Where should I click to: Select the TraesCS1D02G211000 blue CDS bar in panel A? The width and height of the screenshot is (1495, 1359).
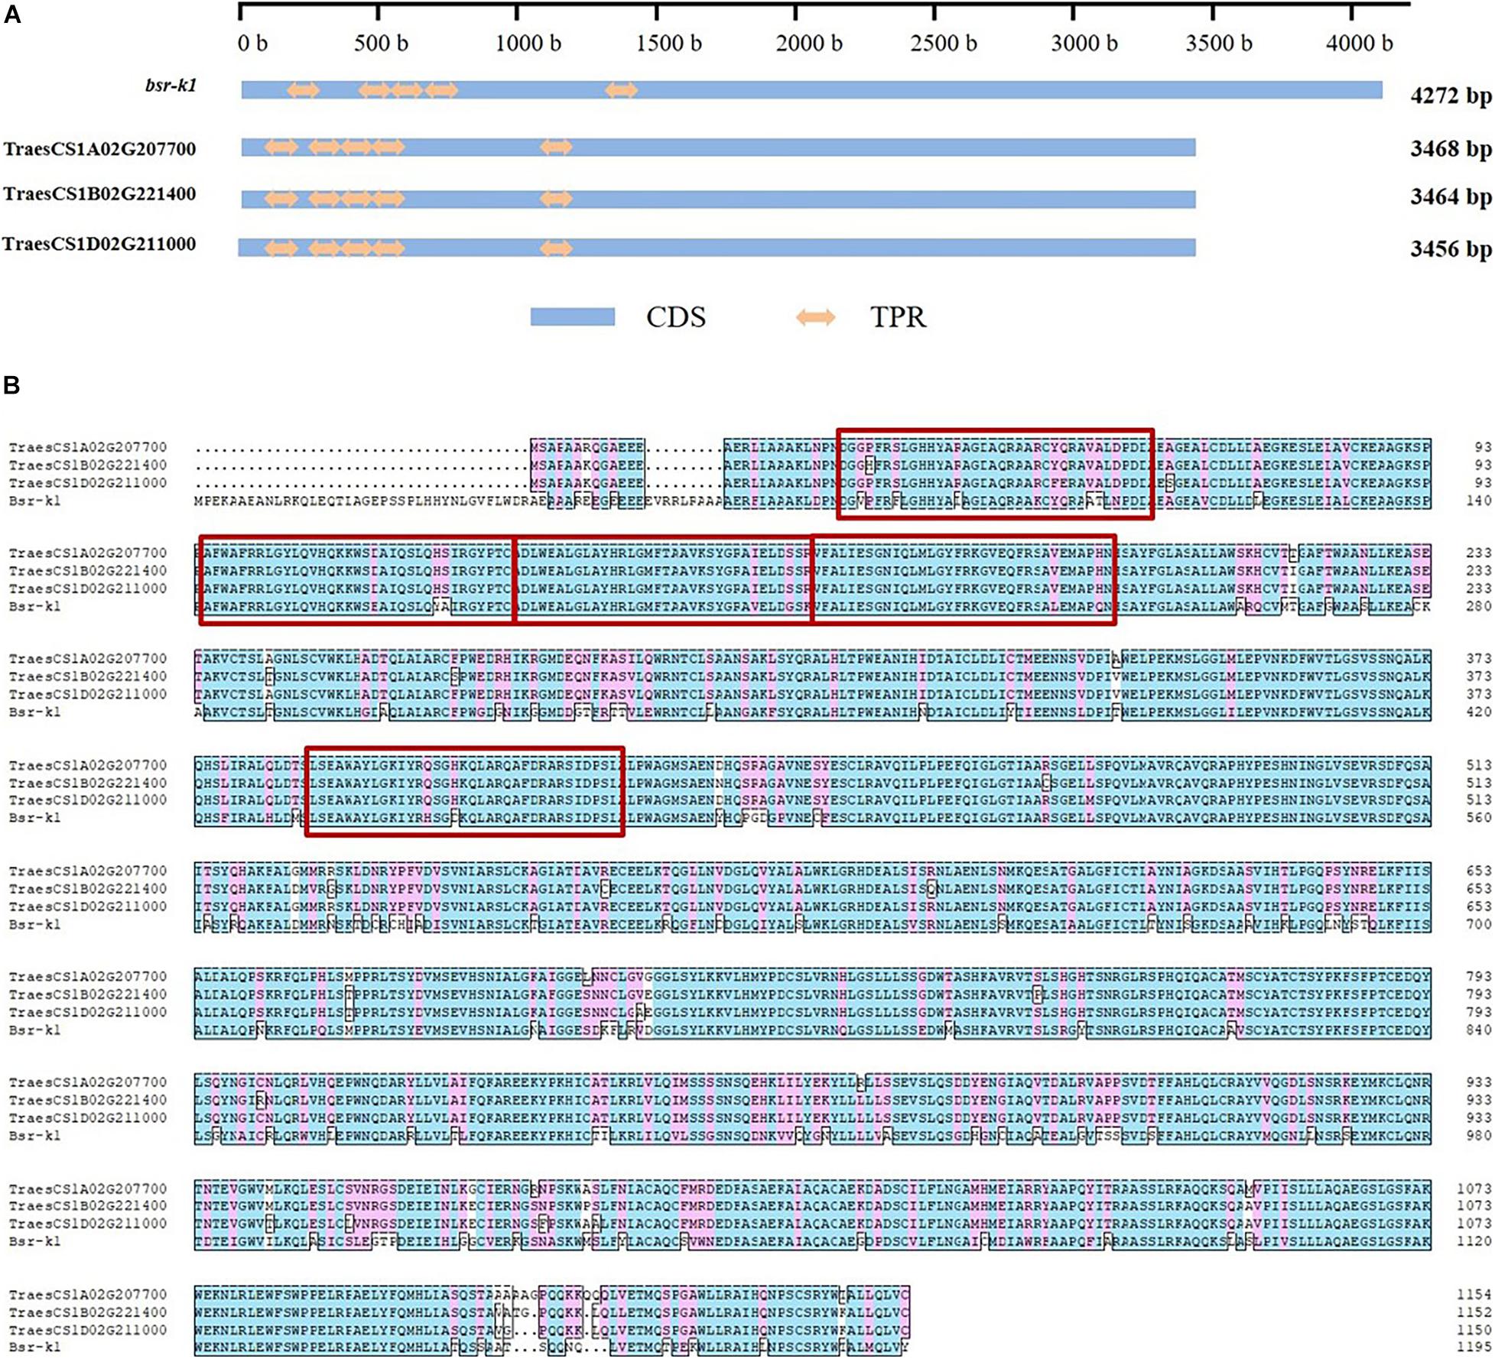pos(717,248)
